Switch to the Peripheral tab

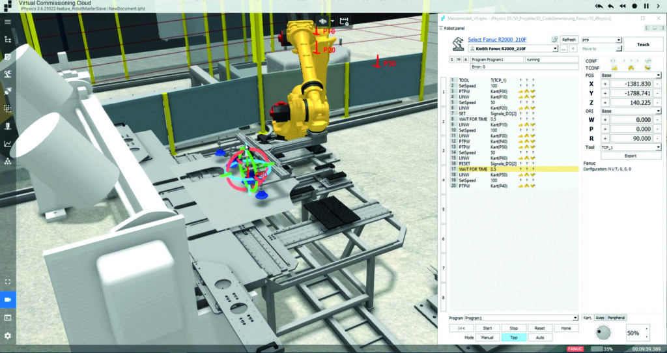pyautogui.click(x=616, y=318)
